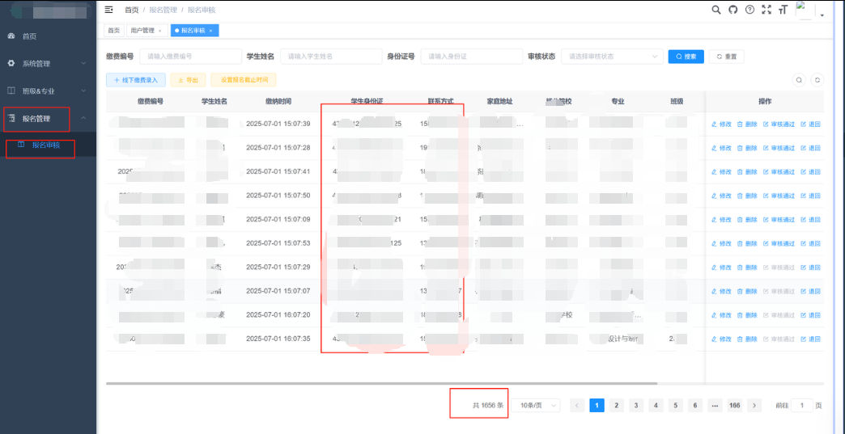Click 修改 in the 16:07:20 row
This screenshot has width=845, height=434.
point(722,315)
